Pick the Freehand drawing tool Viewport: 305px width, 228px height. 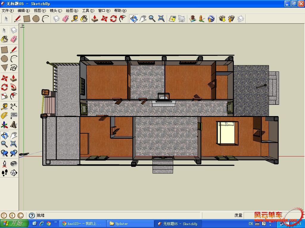tap(14, 68)
